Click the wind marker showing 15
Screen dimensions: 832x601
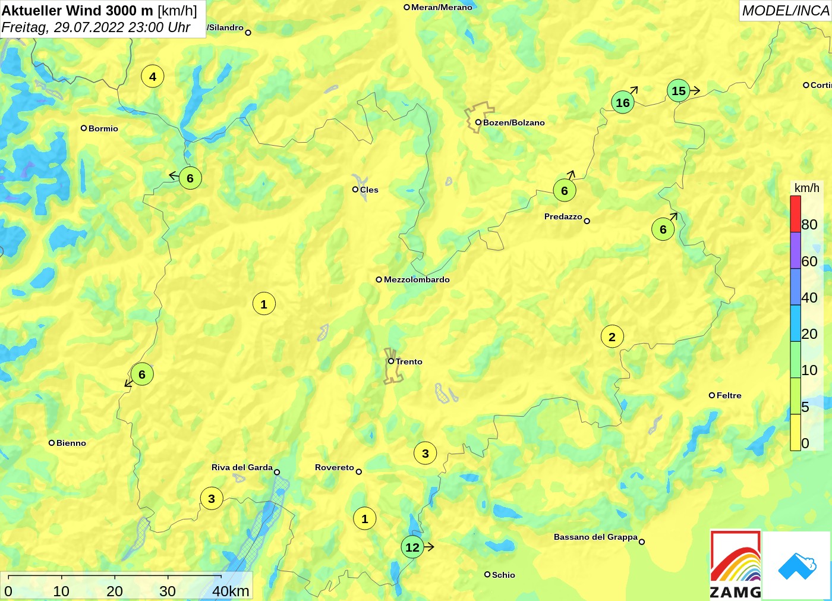tap(678, 91)
